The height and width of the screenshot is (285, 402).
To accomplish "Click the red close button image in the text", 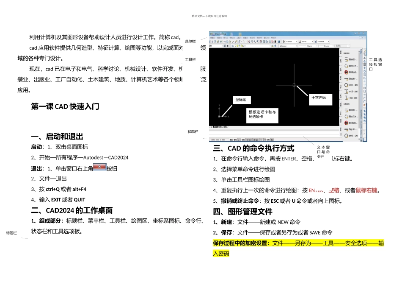I will coord(99,167).
